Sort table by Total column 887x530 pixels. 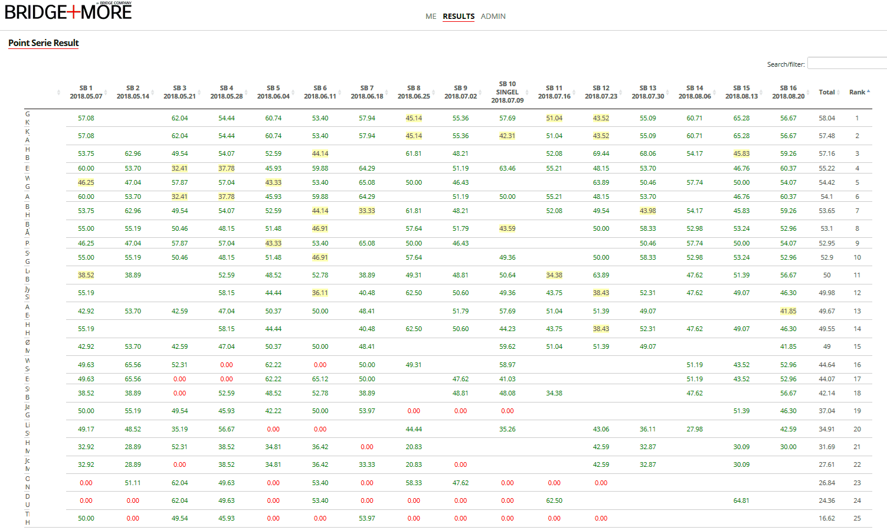[x=827, y=92]
